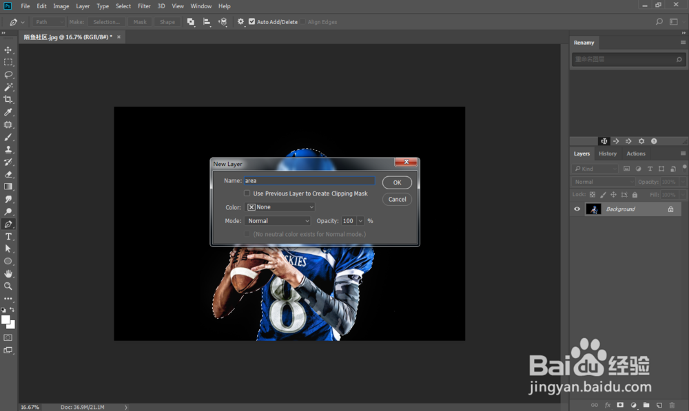The width and height of the screenshot is (689, 411).
Task: Click the delete layer trash icon
Action: pyautogui.click(x=672, y=405)
